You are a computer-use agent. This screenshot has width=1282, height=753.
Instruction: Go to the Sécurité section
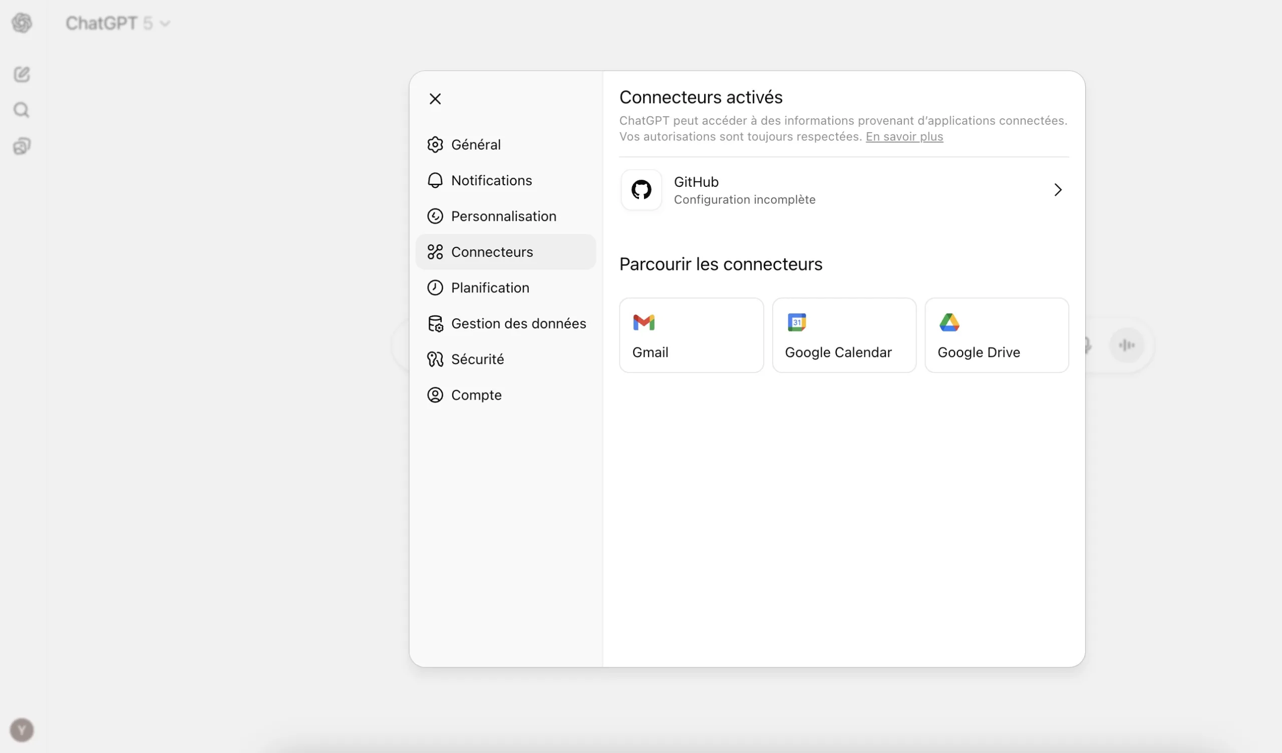pyautogui.click(x=478, y=358)
